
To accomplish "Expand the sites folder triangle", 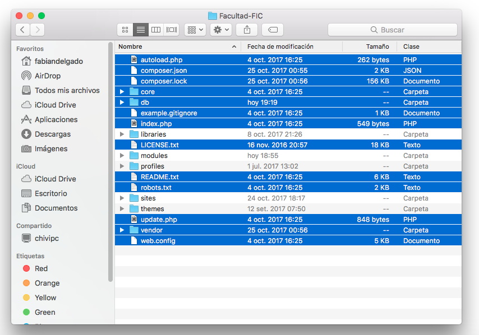I will [x=122, y=198].
